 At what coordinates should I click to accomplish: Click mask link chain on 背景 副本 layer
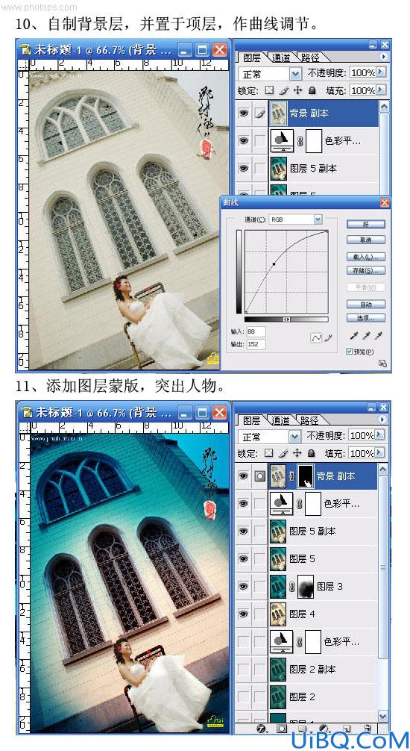pos(291,476)
